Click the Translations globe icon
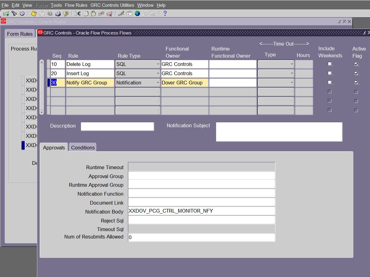370x277 pixels. point(137,14)
